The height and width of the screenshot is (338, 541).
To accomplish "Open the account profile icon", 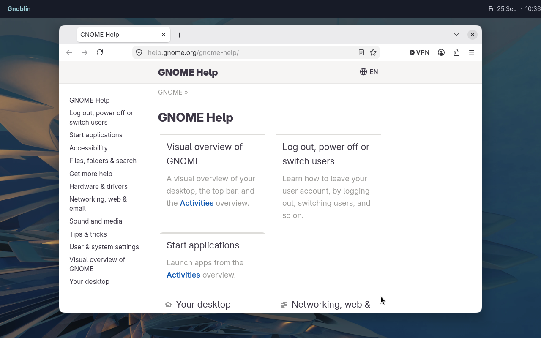I will [x=441, y=52].
